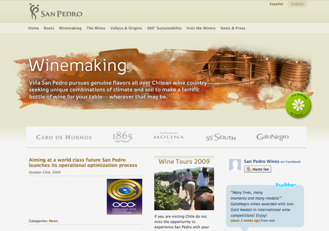Open the News category link

tap(53, 221)
